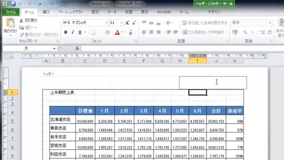The width and height of the screenshot is (284, 160).
Task: Select the Format Painter (書式のコピー/貼り付け) brush
Action: (21, 35)
